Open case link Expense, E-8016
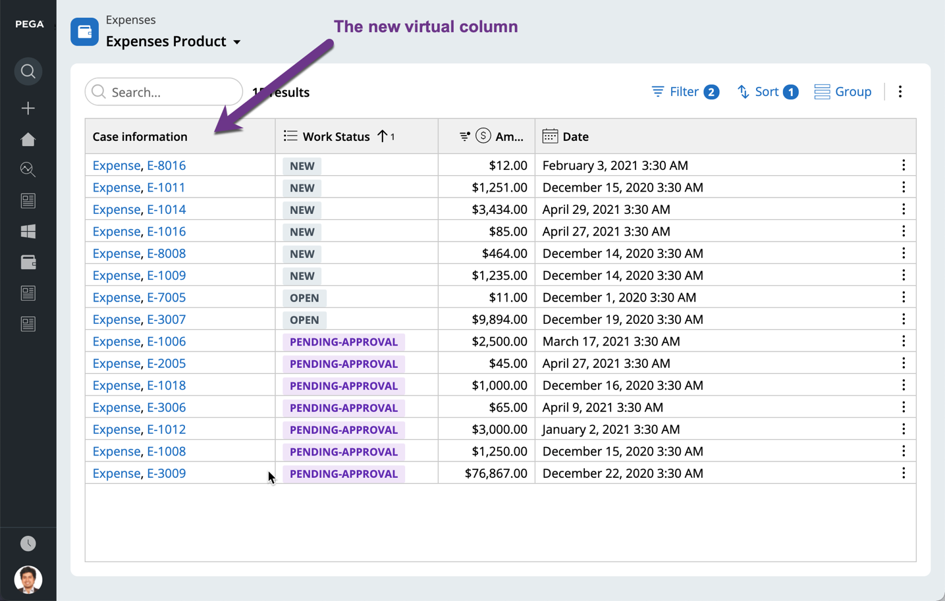 pyautogui.click(x=139, y=165)
